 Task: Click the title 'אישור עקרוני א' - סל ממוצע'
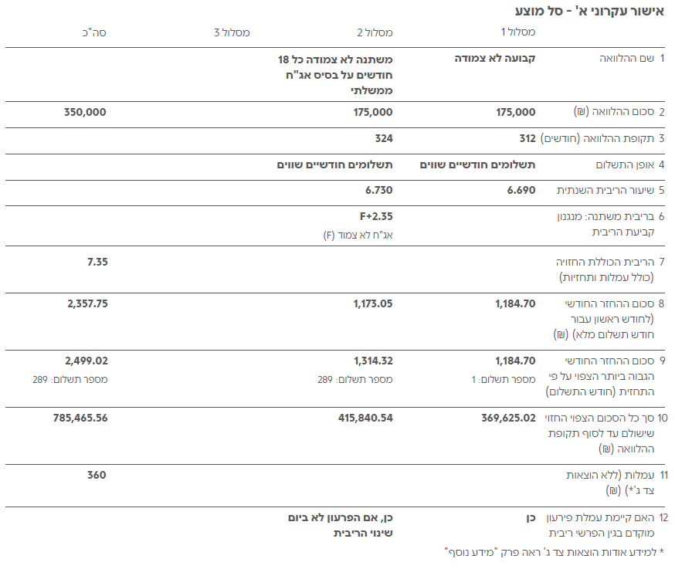[589, 12]
